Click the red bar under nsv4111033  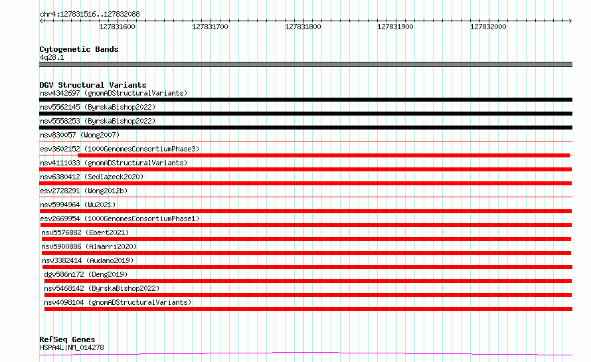tap(305, 169)
